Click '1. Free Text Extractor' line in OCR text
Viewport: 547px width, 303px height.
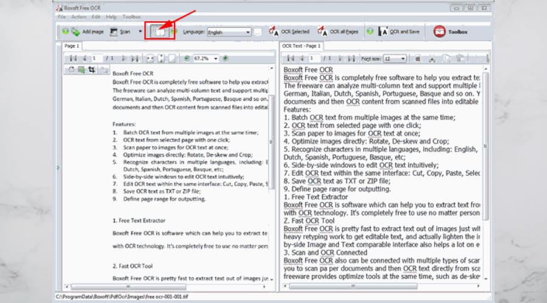tap(315, 197)
